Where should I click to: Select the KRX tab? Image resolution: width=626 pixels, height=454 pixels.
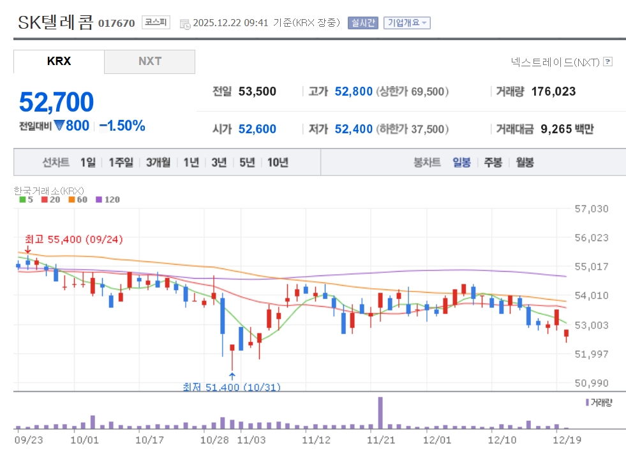59,62
